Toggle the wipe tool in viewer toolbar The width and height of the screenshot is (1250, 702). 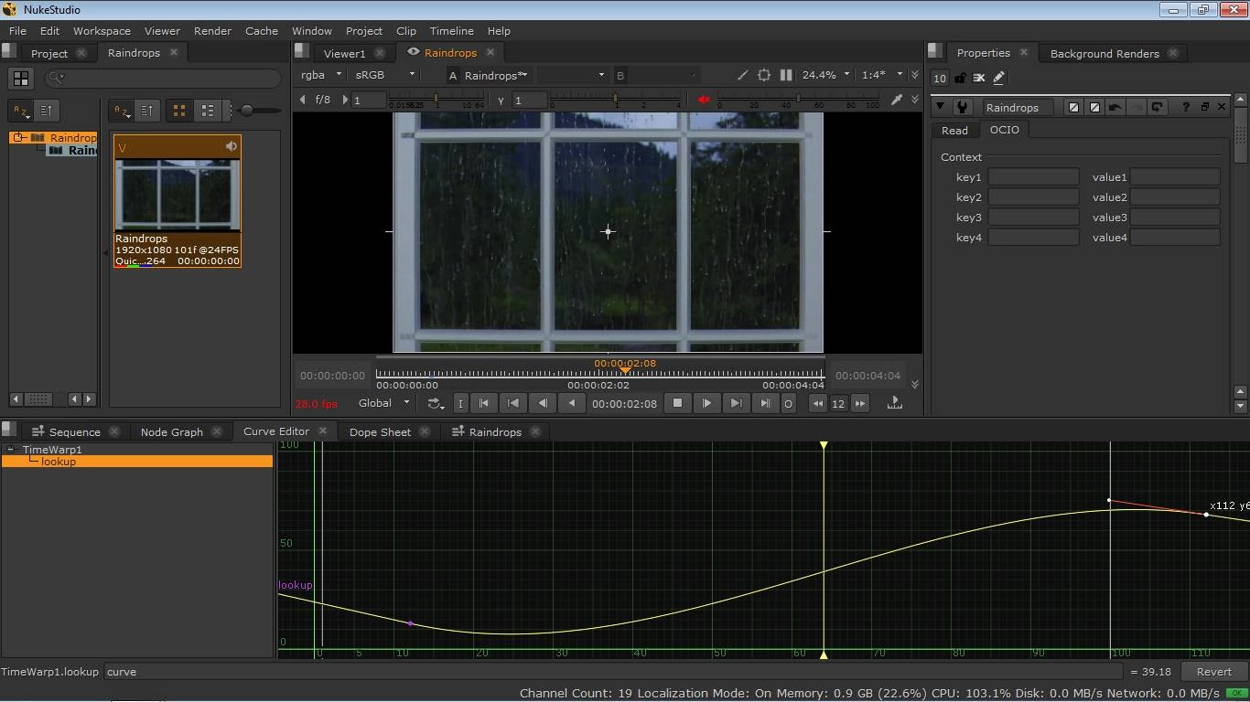[x=742, y=75]
